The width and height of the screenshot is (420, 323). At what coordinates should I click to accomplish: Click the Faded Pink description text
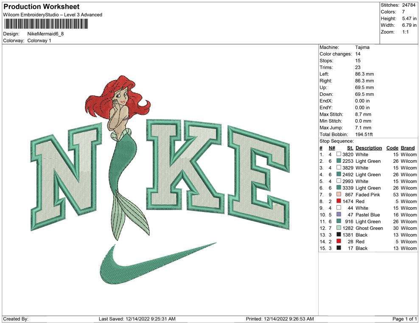coord(368,195)
